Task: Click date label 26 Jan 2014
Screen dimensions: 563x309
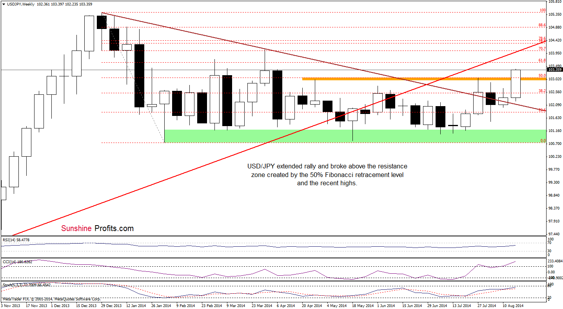Action: (162, 305)
